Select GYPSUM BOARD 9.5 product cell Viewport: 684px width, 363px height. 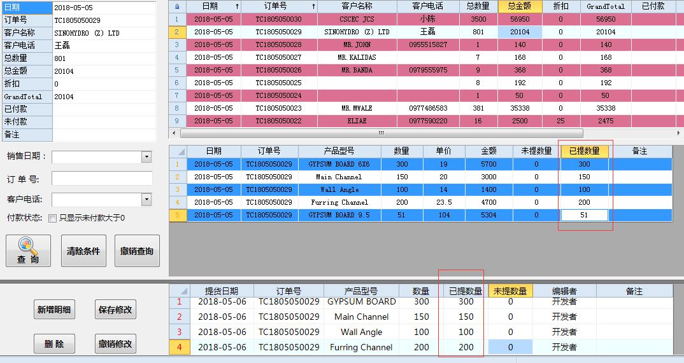point(339,215)
